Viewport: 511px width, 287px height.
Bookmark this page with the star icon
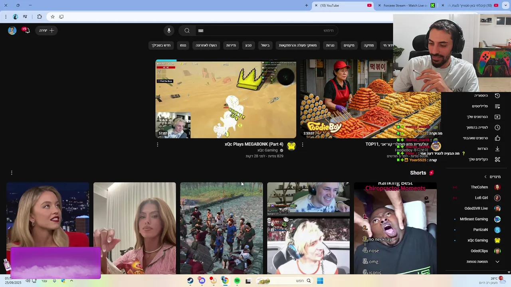point(52,17)
